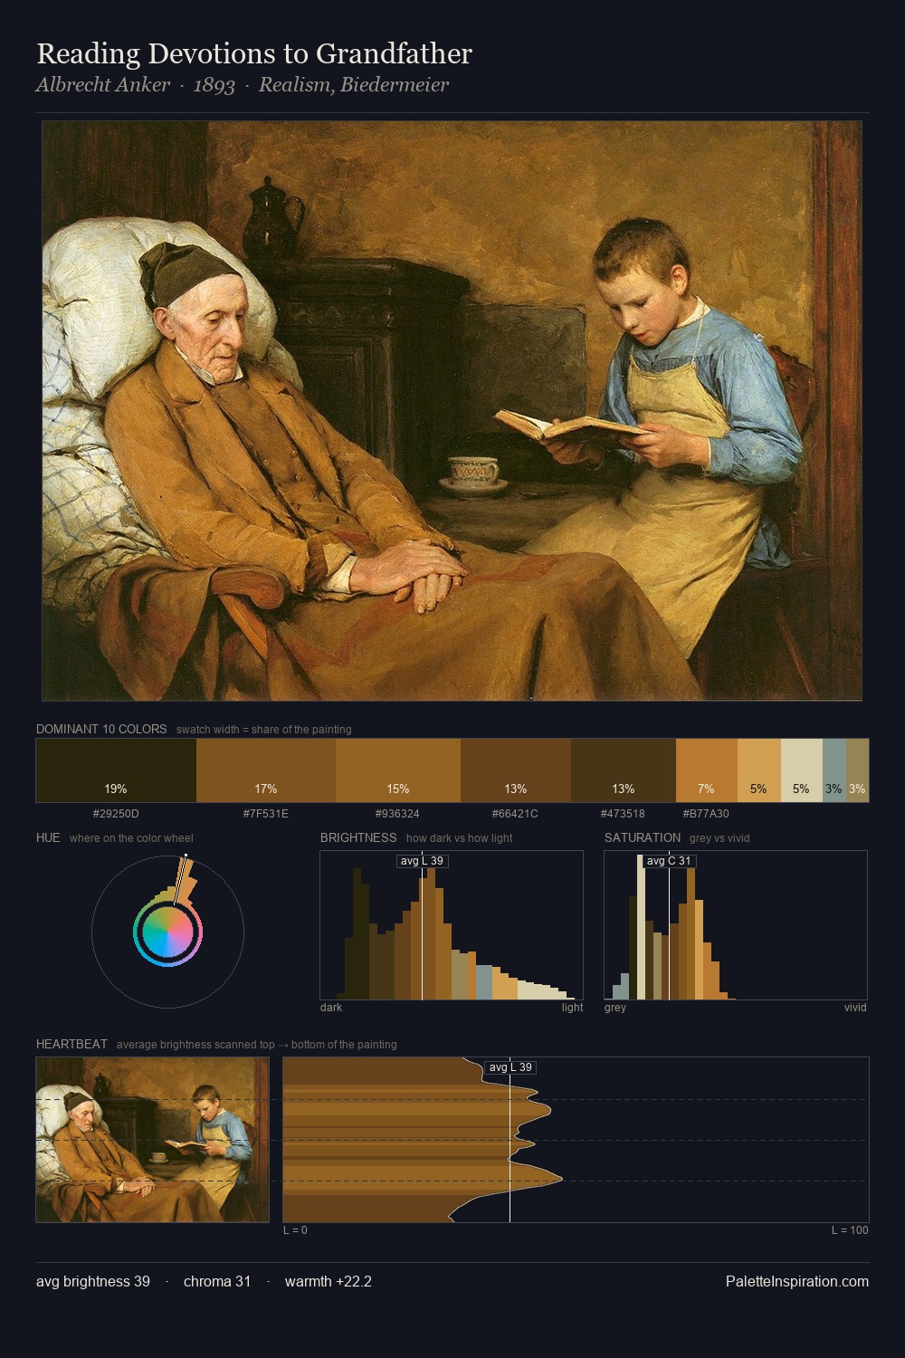Click the avg L 39 label in Brightness histogram
Screen dimensions: 905x1358
[422, 861]
